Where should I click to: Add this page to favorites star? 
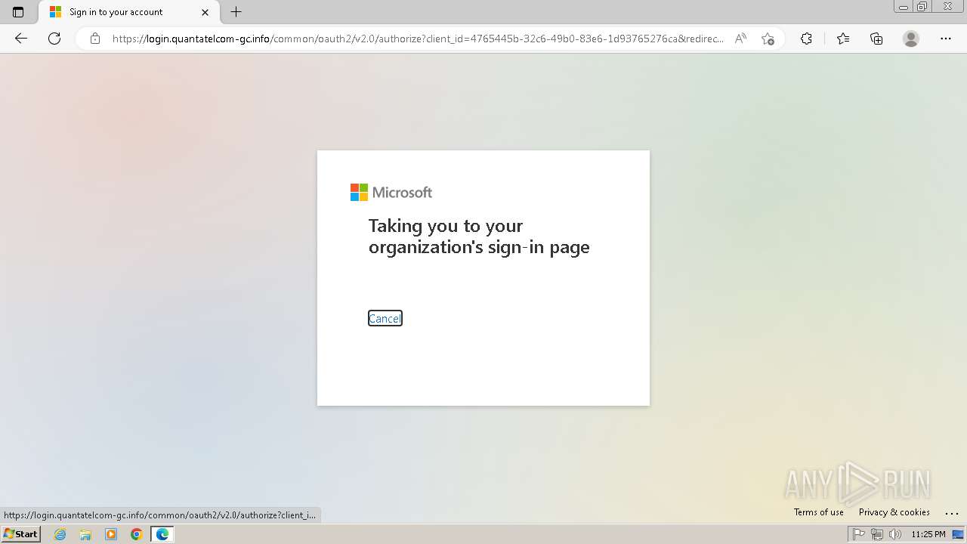point(768,39)
